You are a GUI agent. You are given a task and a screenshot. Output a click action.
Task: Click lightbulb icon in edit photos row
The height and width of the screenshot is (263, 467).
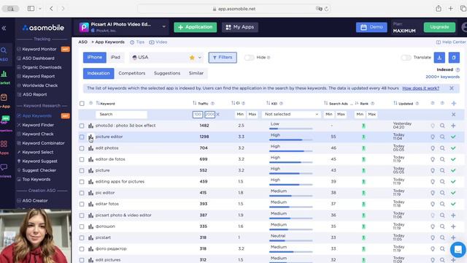click(x=433, y=148)
